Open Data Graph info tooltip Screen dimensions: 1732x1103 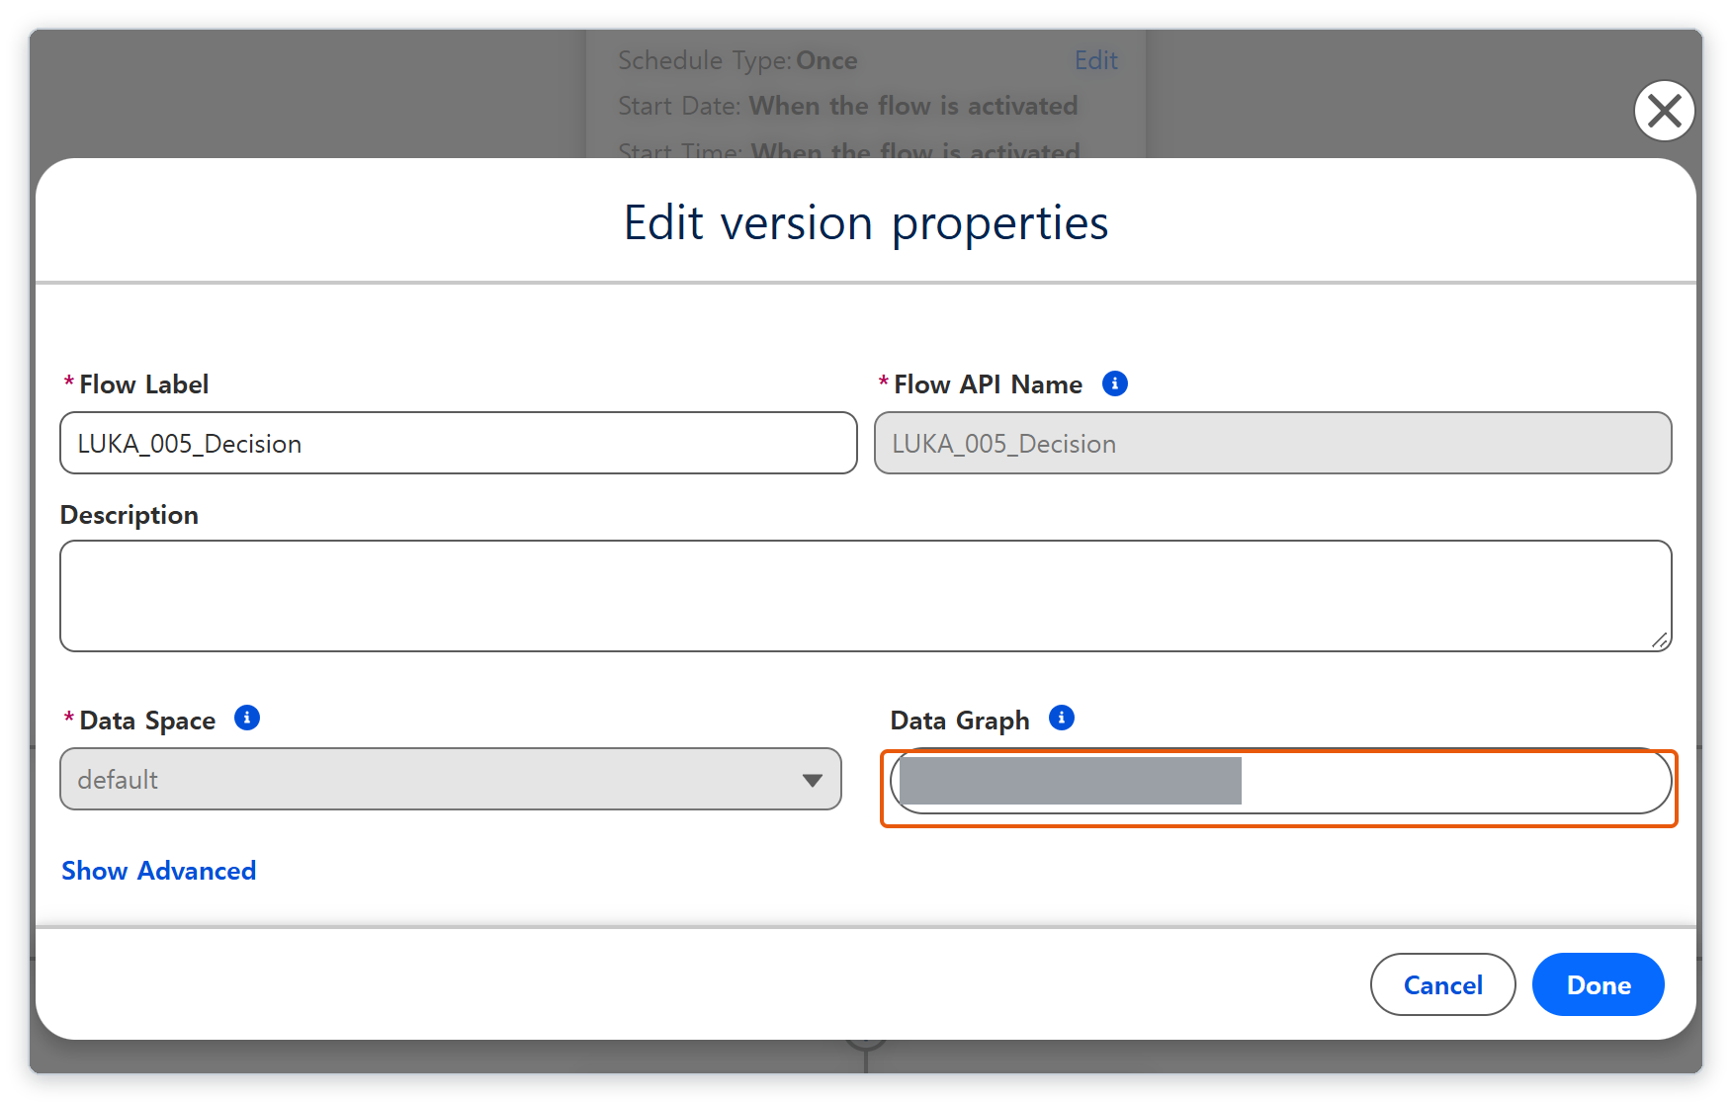[x=1062, y=718]
